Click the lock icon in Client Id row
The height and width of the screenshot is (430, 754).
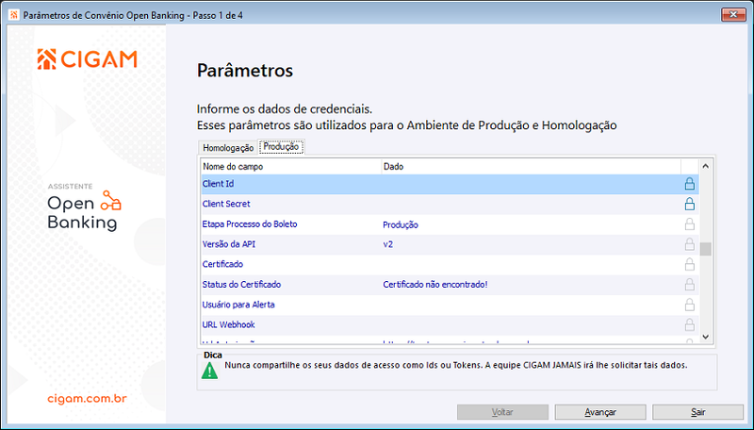690,184
